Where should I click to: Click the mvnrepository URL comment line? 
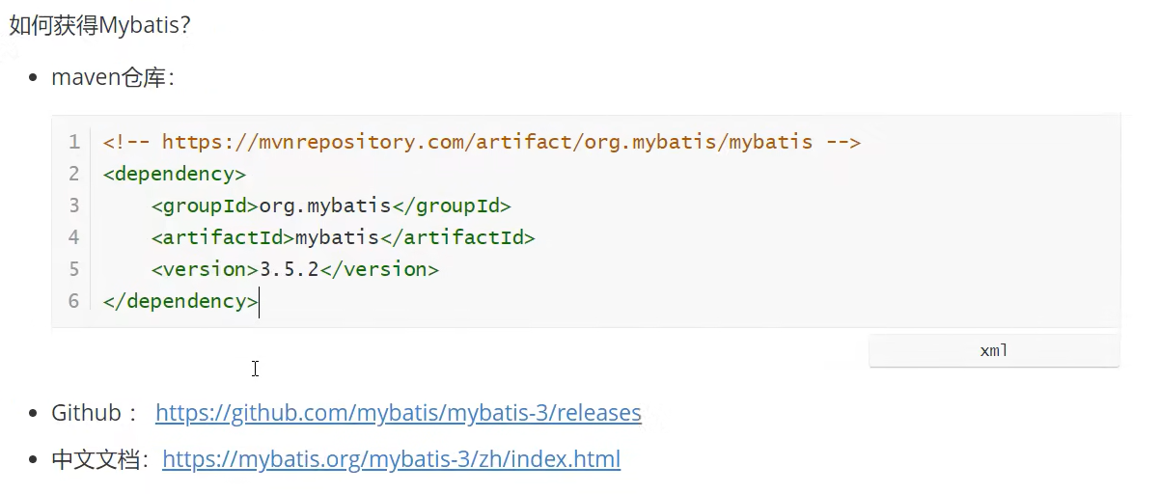[481, 143]
